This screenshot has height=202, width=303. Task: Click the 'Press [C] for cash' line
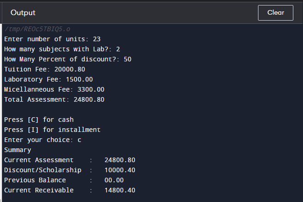pos(39,120)
